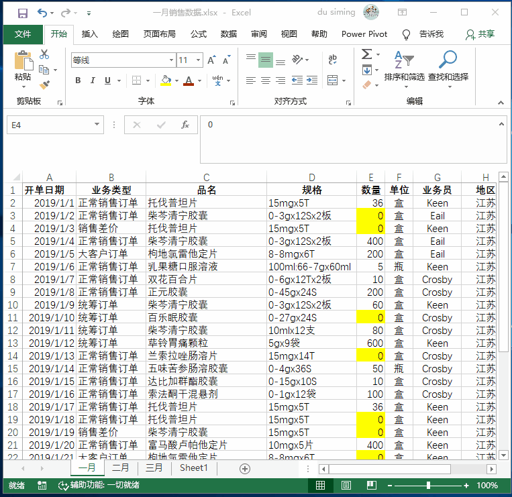The image size is (512, 497).
Task: Cut selection with the scissors icon
Action: coord(44,54)
